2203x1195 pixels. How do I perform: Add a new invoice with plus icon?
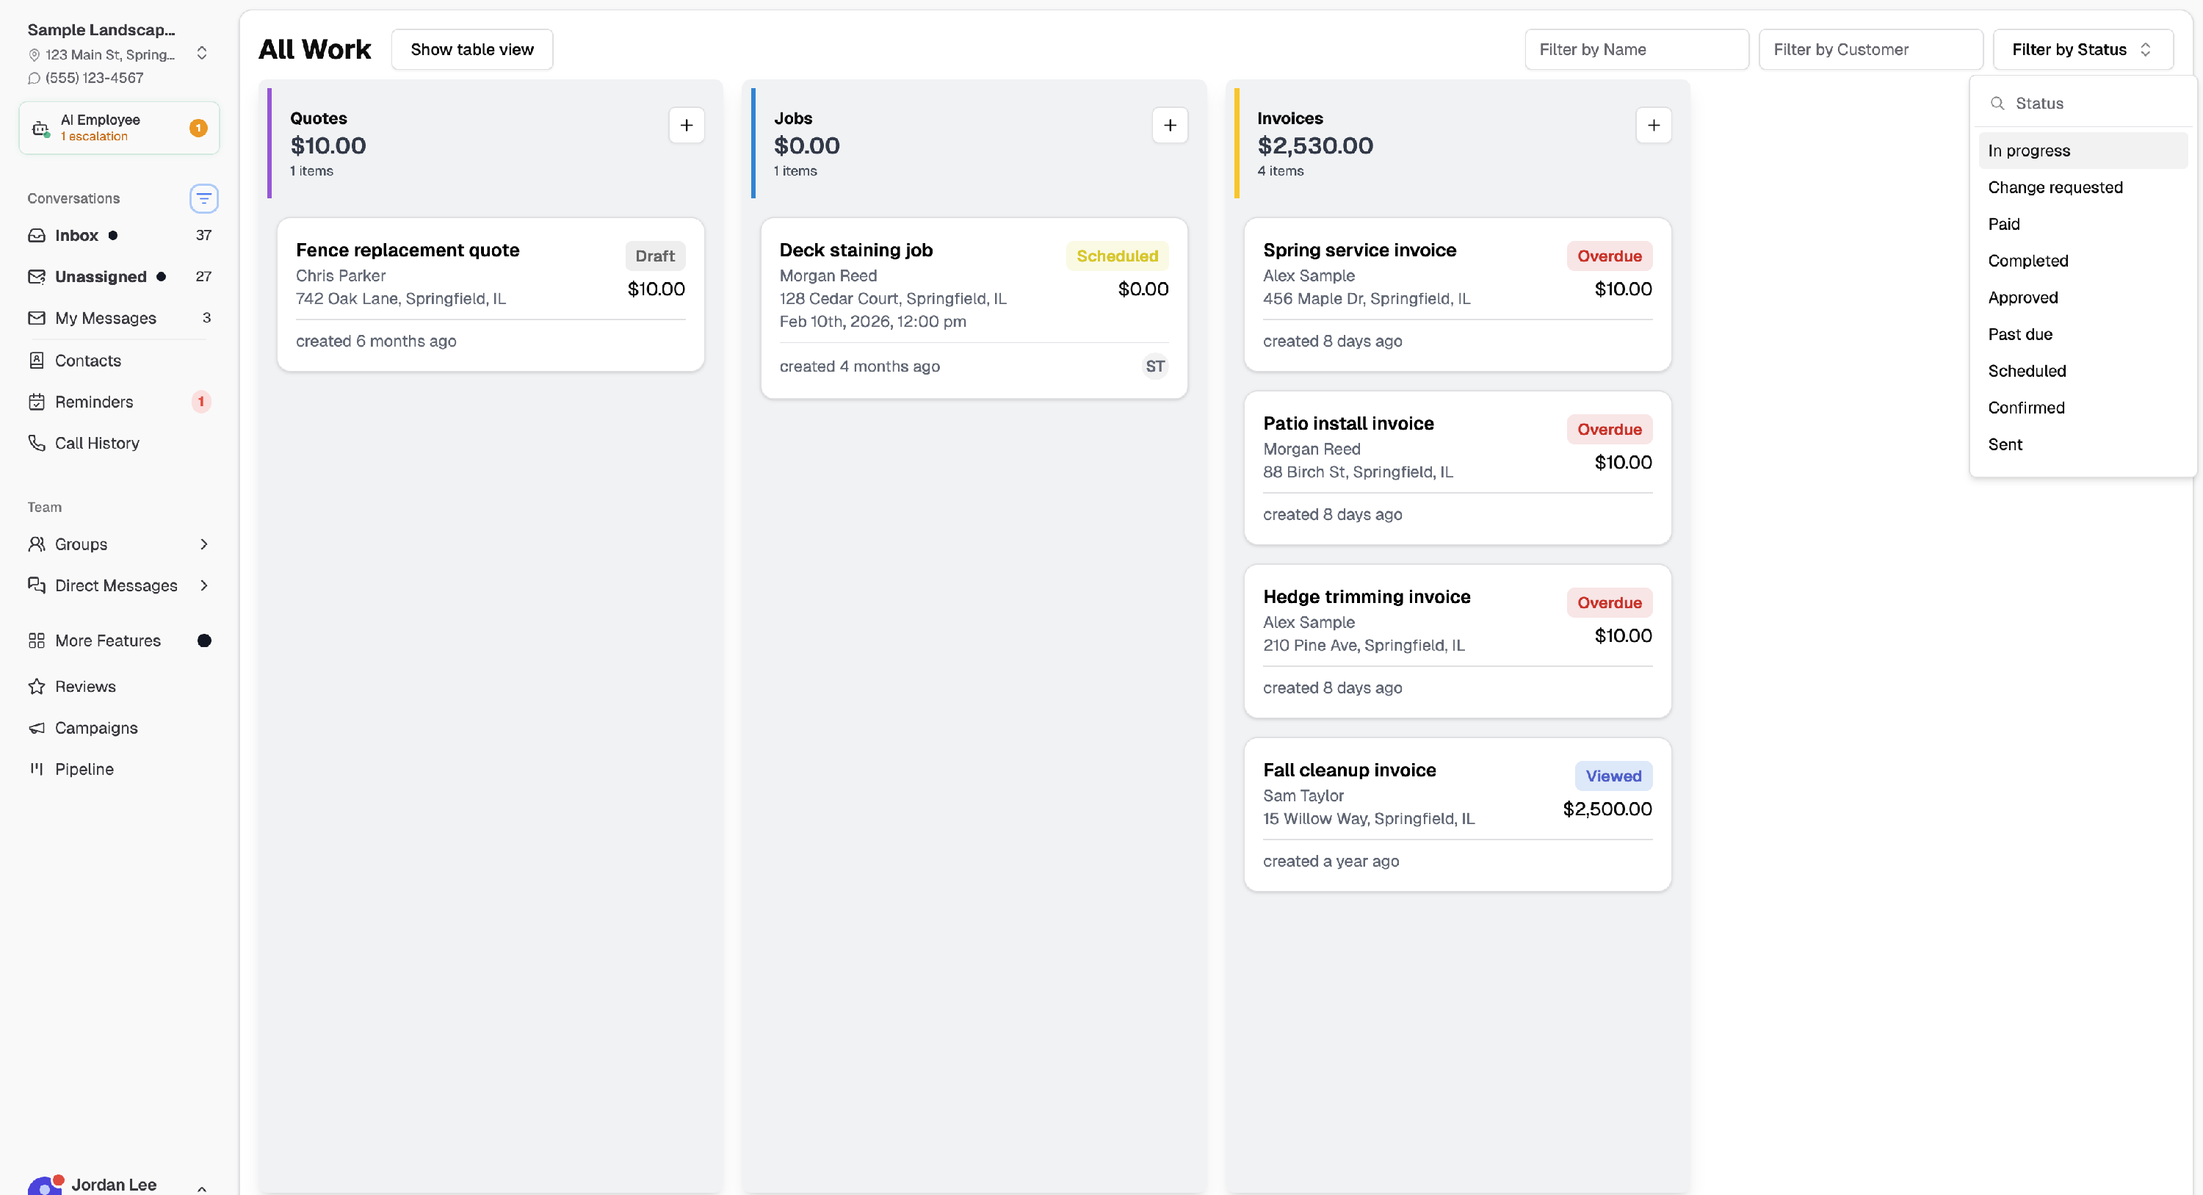coord(1653,126)
